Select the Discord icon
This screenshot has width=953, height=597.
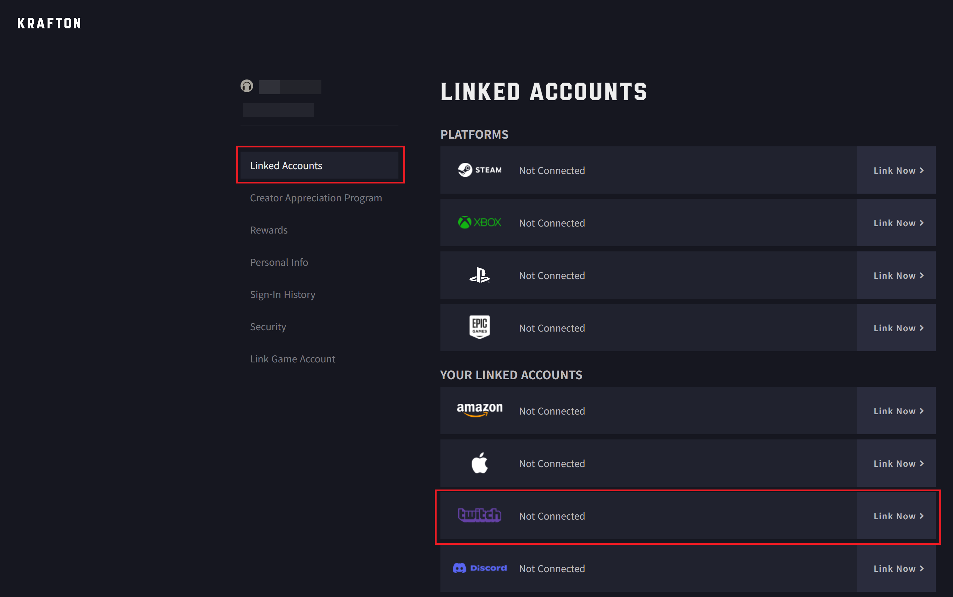click(479, 568)
